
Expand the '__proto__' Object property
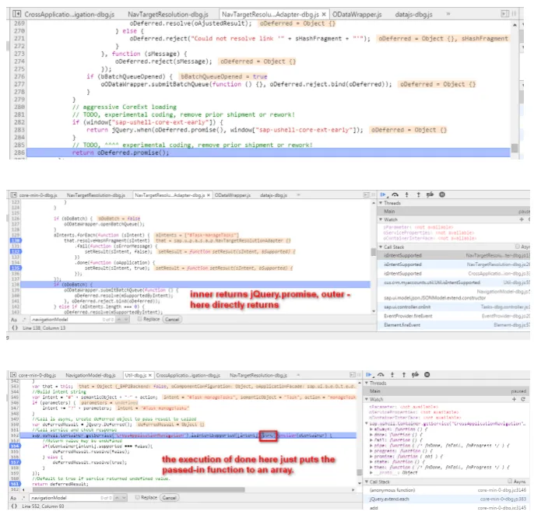tap(371, 473)
